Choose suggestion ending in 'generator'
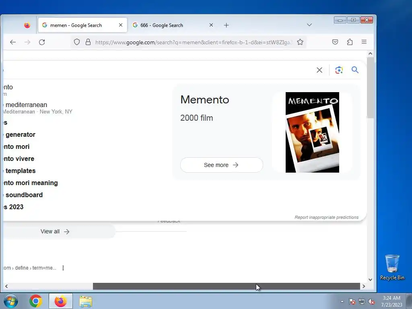The image size is (412, 309). (21, 134)
